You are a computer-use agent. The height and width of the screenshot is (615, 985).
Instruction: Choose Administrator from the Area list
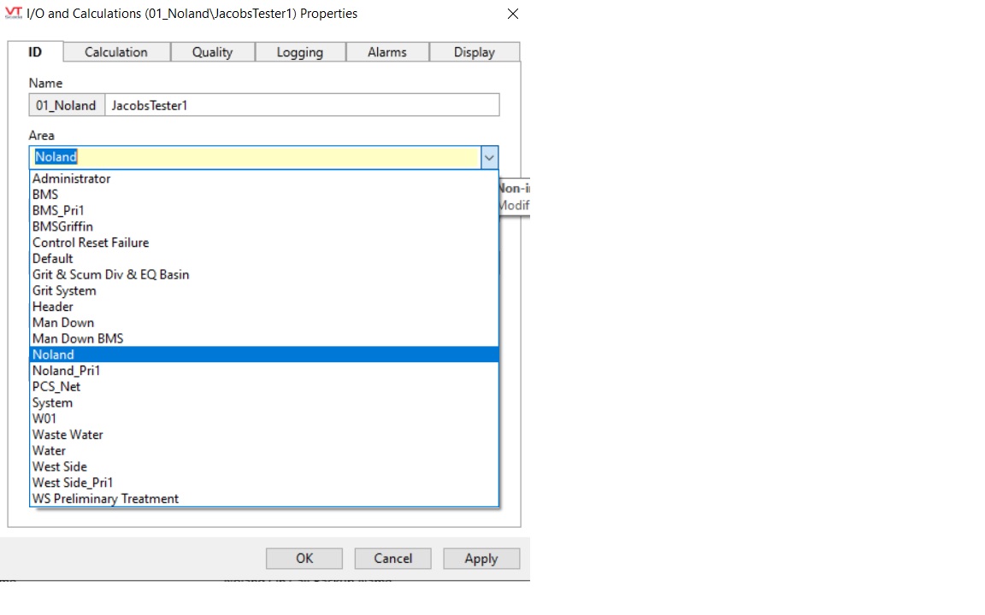pos(72,179)
